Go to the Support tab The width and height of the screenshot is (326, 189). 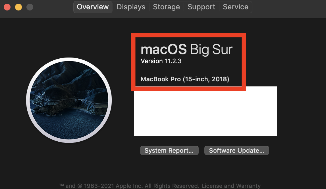pyautogui.click(x=201, y=7)
